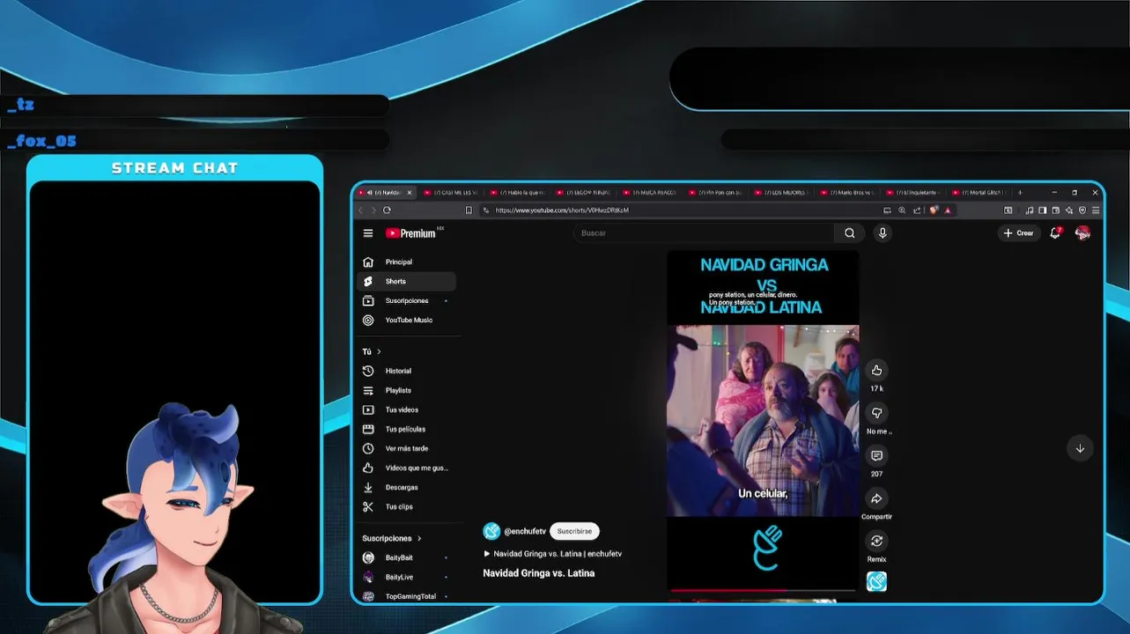The image size is (1130, 634).
Task: Open Descargas in the sidebar
Action: (406, 487)
